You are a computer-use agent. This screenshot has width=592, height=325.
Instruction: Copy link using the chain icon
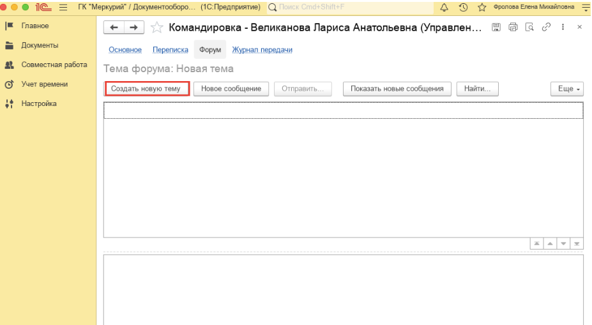[545, 27]
